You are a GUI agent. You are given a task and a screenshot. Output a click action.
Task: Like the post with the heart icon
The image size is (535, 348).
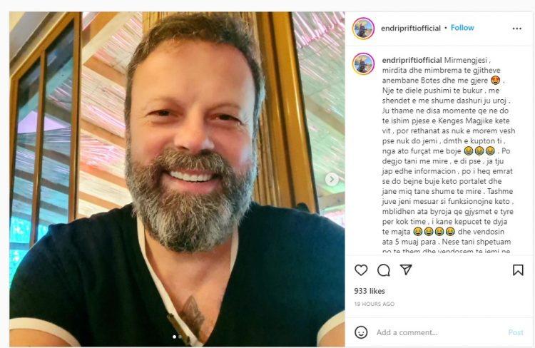(x=361, y=270)
